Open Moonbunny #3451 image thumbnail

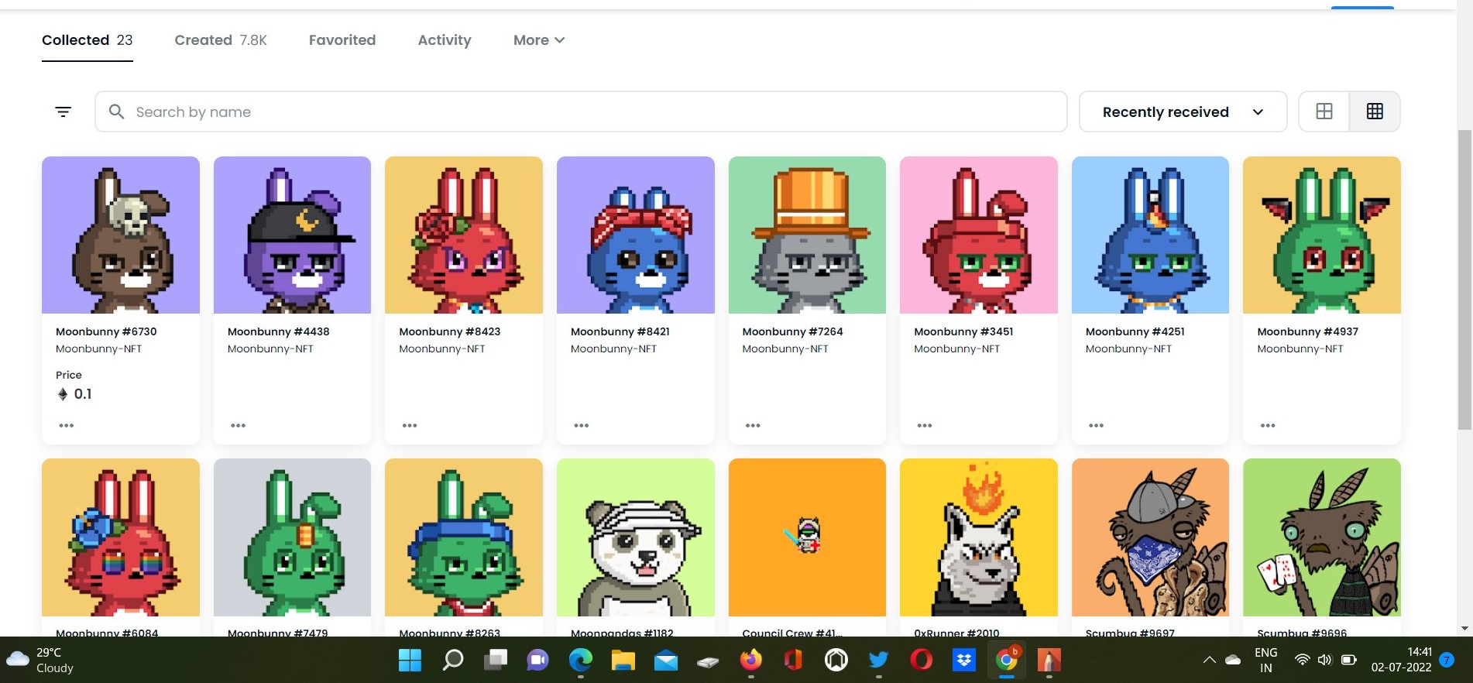point(979,235)
